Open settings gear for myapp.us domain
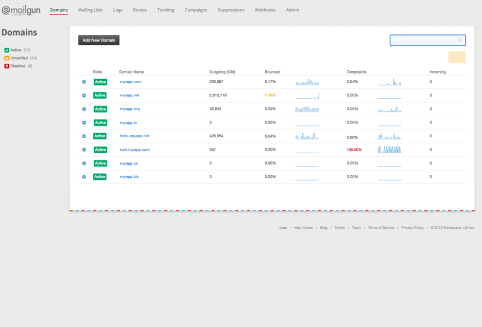Image resolution: width=482 pixels, height=327 pixels. point(84,163)
